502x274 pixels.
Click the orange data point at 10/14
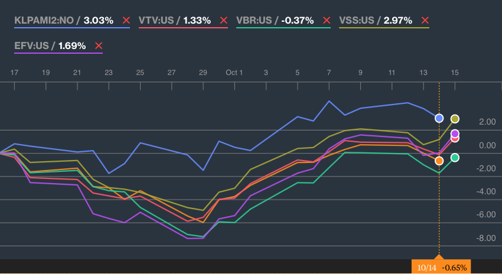click(x=439, y=161)
